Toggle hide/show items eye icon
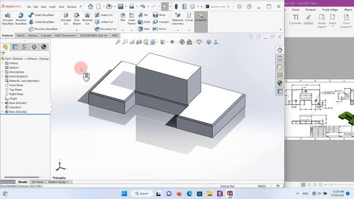The width and height of the screenshot is (354, 199). (x=173, y=42)
